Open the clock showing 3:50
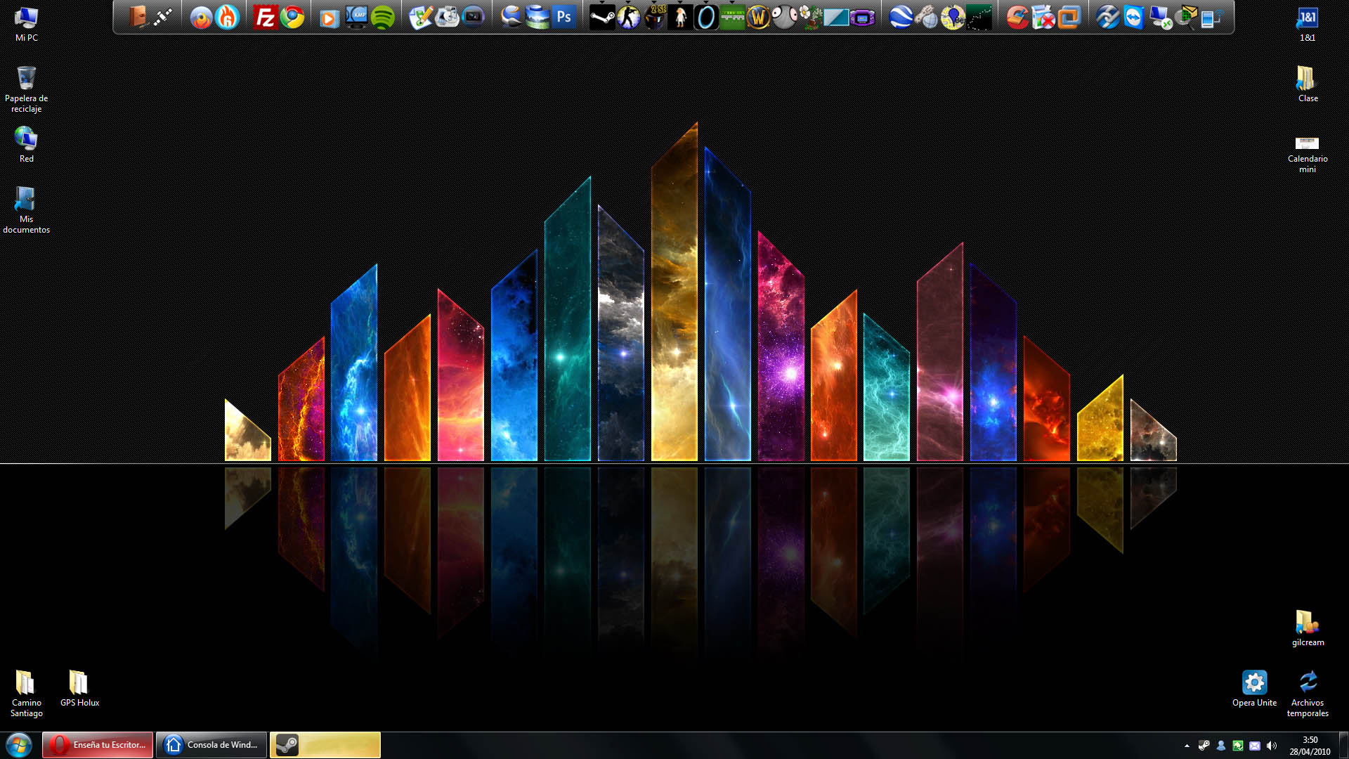 click(1310, 745)
